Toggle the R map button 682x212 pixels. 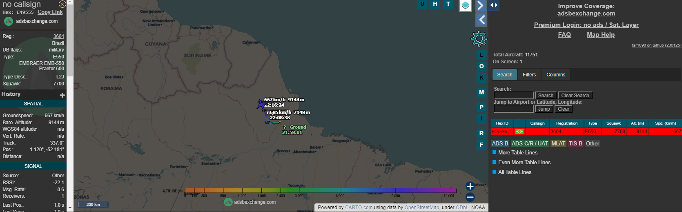point(481,133)
